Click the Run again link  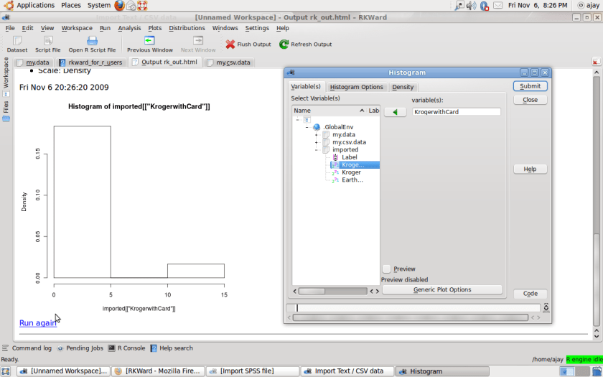[x=38, y=323]
